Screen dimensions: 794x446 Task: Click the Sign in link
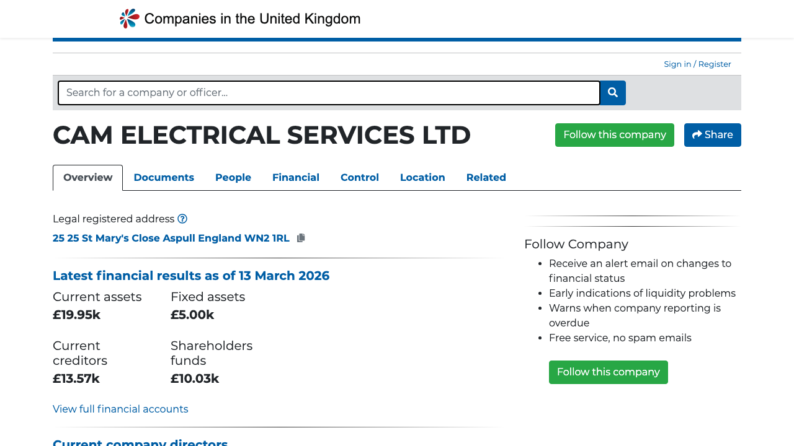click(677, 64)
